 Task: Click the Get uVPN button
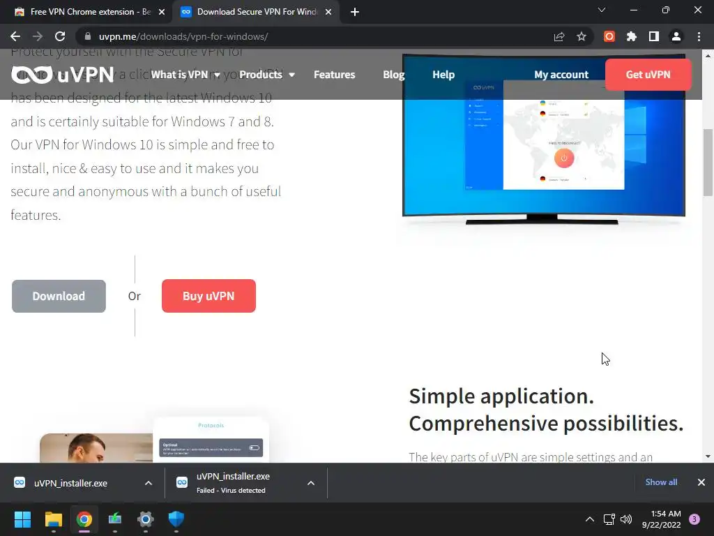[648, 74]
